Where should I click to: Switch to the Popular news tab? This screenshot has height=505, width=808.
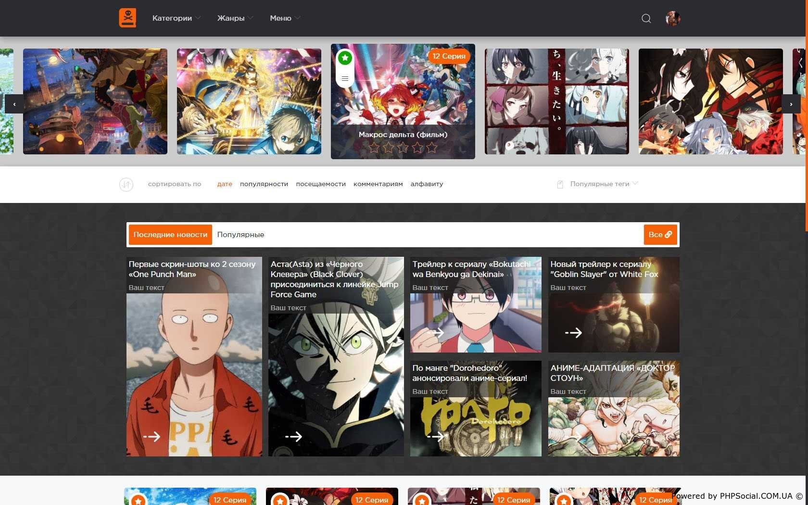click(x=240, y=235)
